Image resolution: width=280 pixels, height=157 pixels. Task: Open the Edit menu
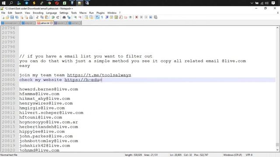tap(10, 13)
